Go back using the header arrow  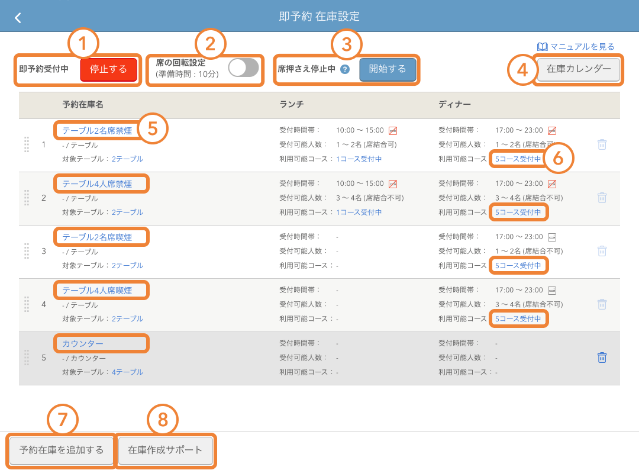pos(18,18)
